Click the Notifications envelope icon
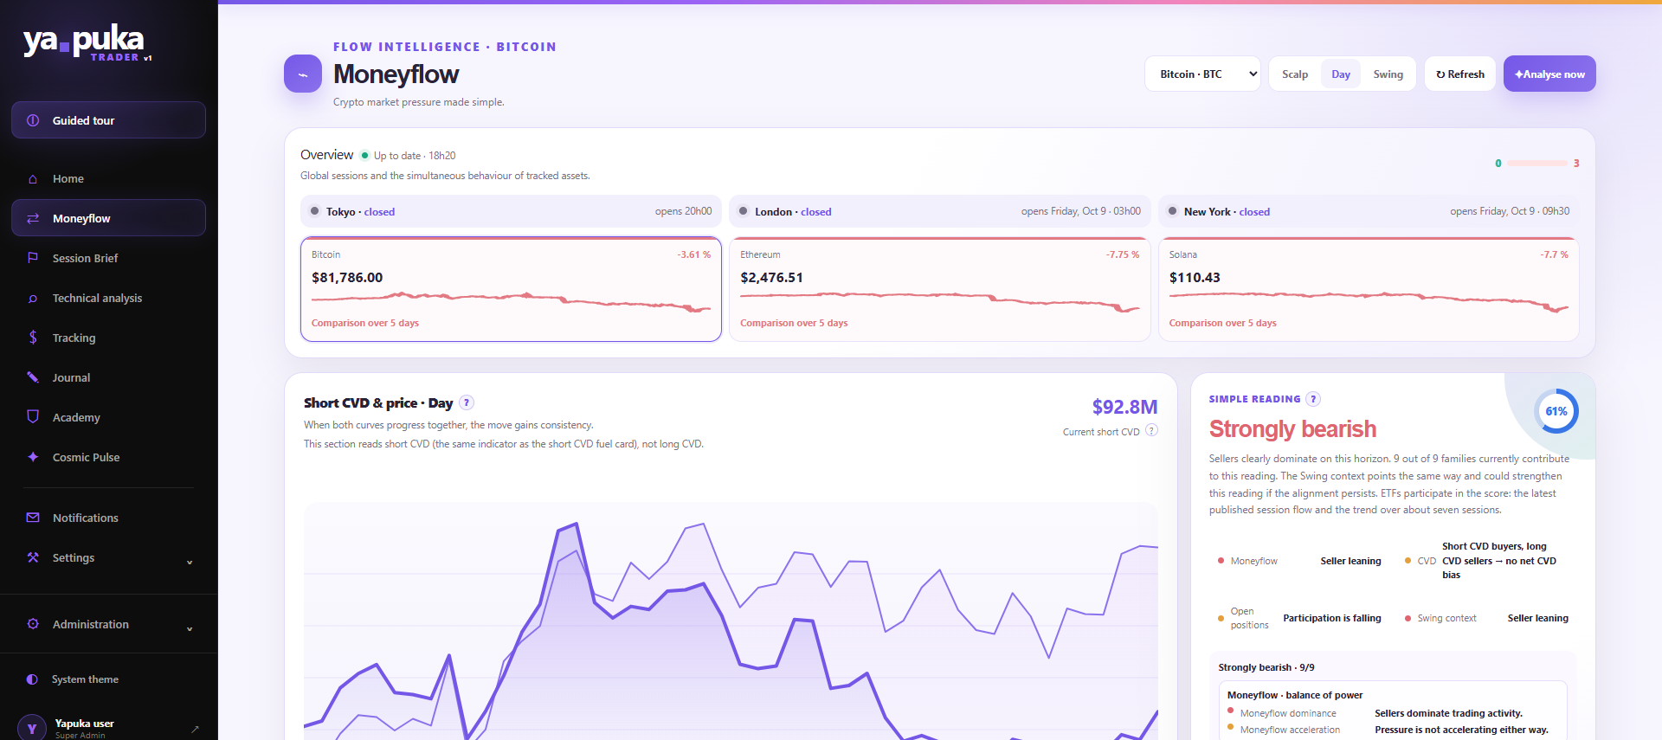Viewport: 1662px width, 740px height. point(33,518)
